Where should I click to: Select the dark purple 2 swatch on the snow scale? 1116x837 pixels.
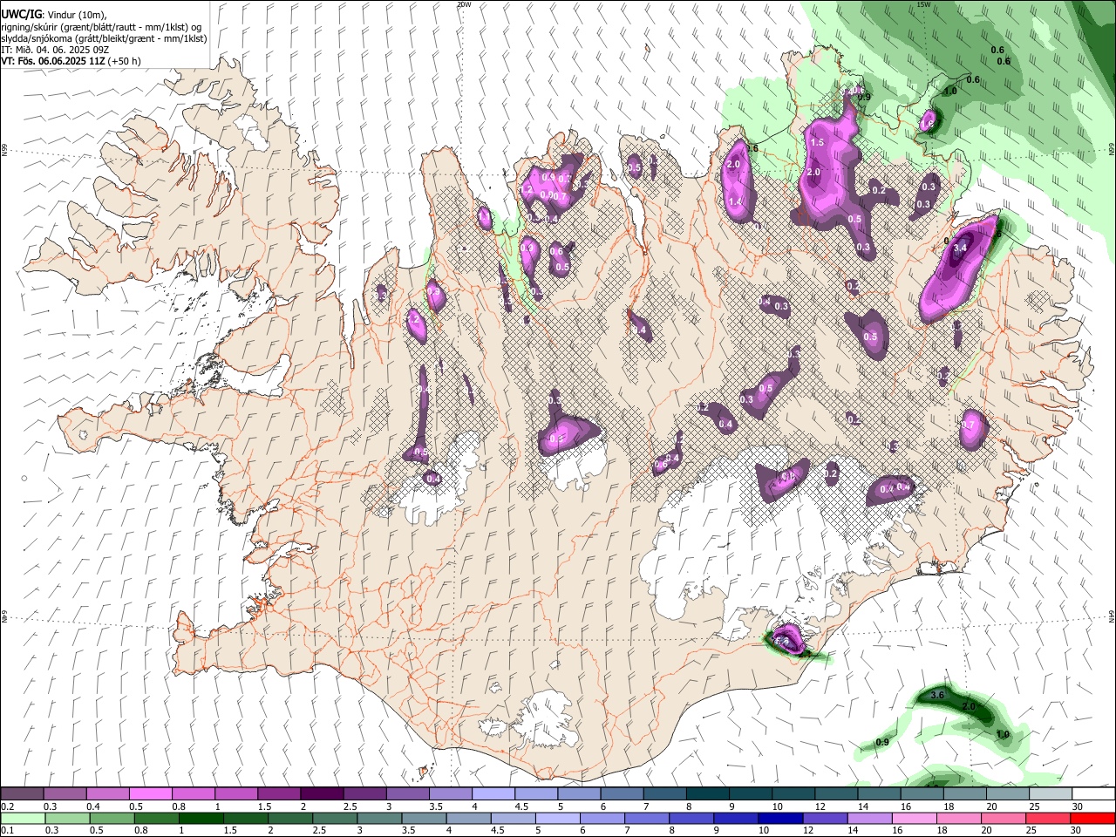(x=321, y=793)
